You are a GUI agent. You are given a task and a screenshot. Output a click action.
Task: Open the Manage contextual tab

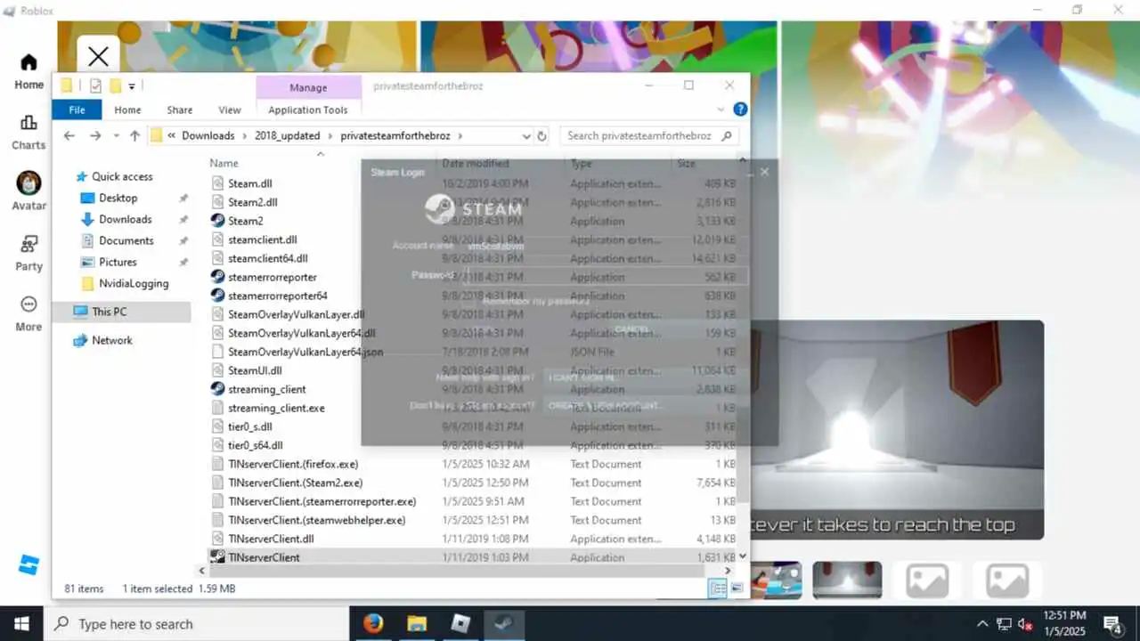(x=308, y=87)
